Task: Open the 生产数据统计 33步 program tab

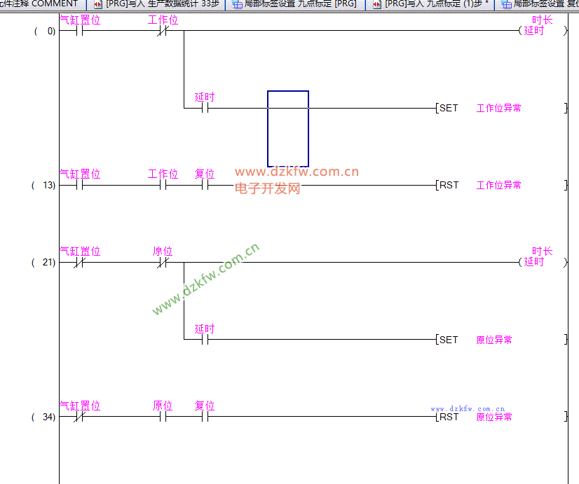Action: [x=161, y=4]
